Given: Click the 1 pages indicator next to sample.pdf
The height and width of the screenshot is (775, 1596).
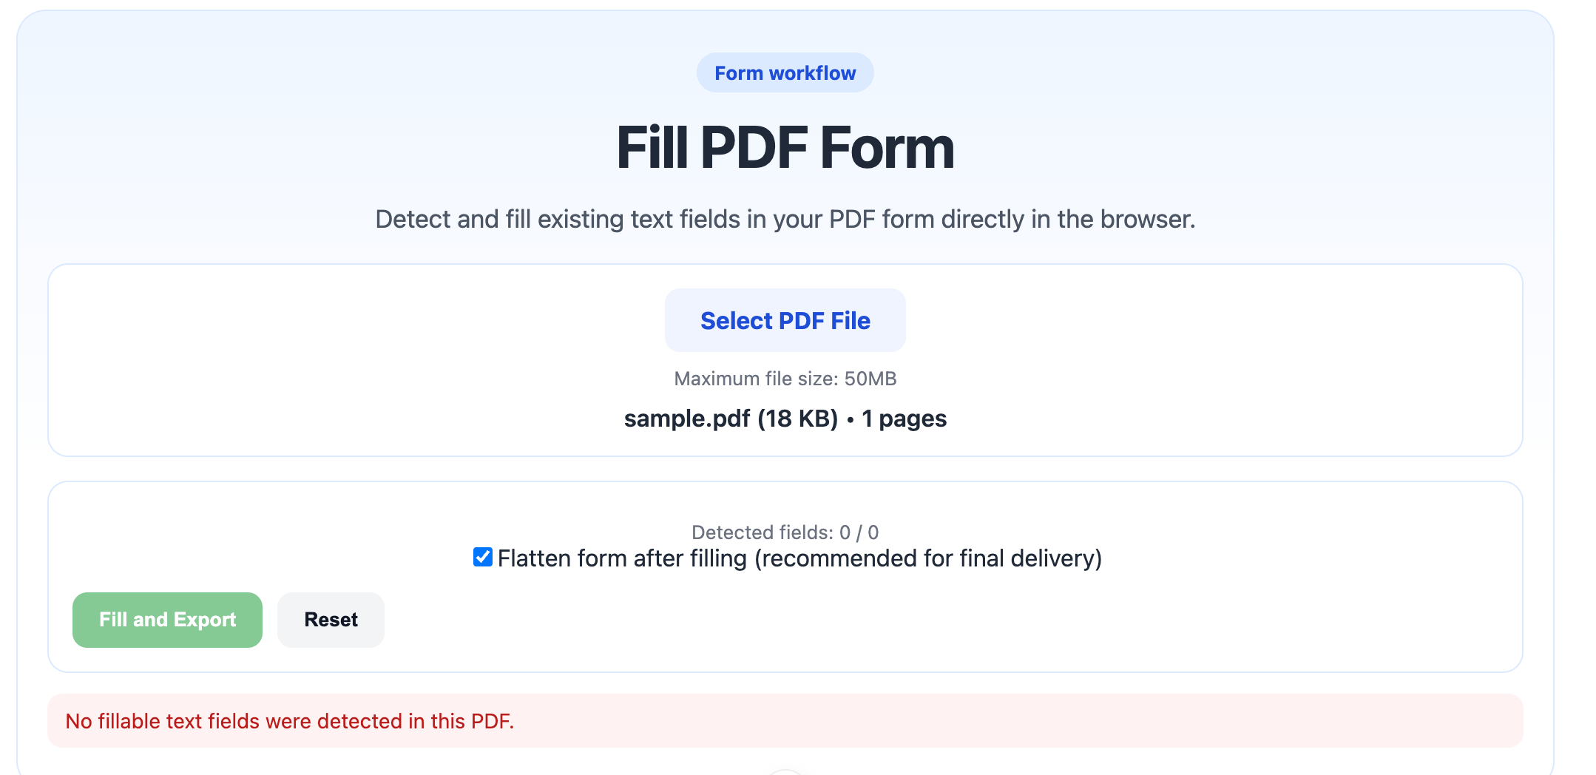Looking at the screenshot, I should pos(903,418).
